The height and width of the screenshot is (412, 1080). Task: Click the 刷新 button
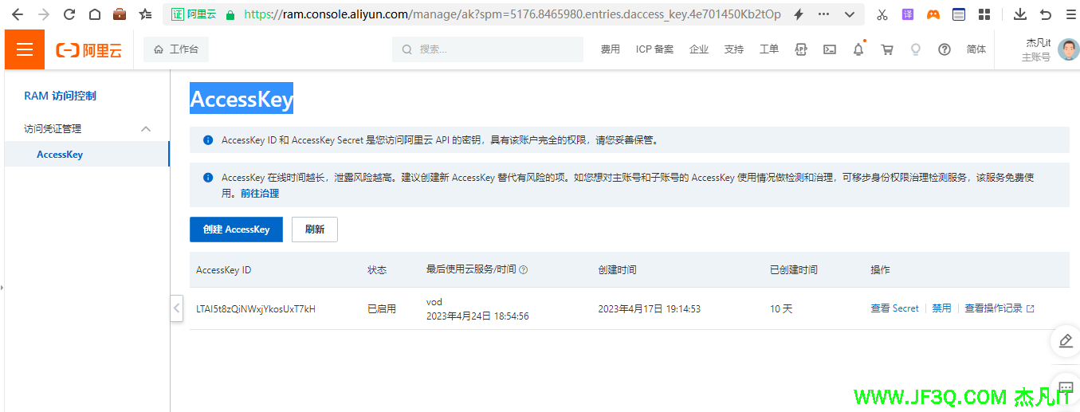315,230
